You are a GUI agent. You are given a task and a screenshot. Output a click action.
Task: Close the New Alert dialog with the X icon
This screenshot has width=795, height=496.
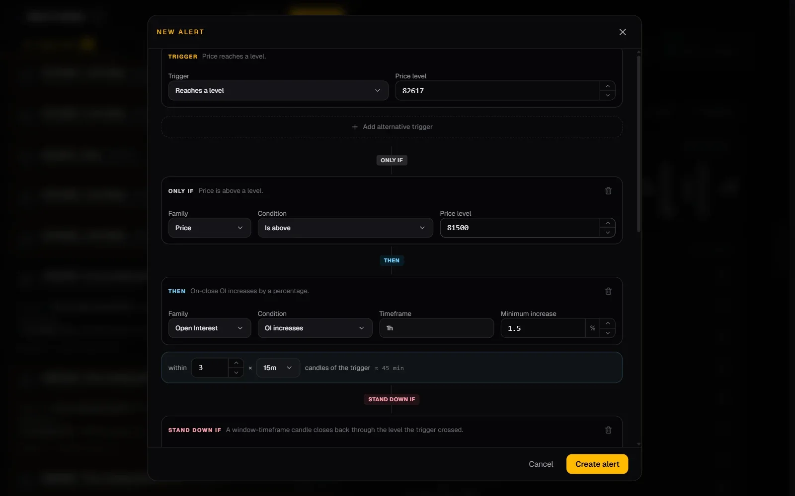(623, 32)
